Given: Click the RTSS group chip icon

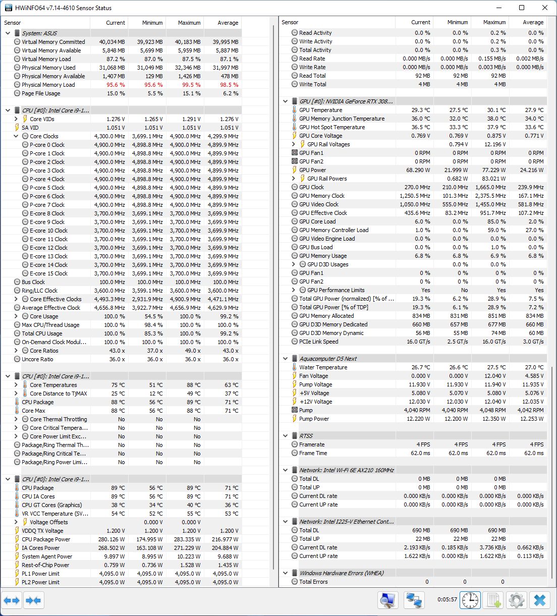Looking at the screenshot, I should click(295, 436).
